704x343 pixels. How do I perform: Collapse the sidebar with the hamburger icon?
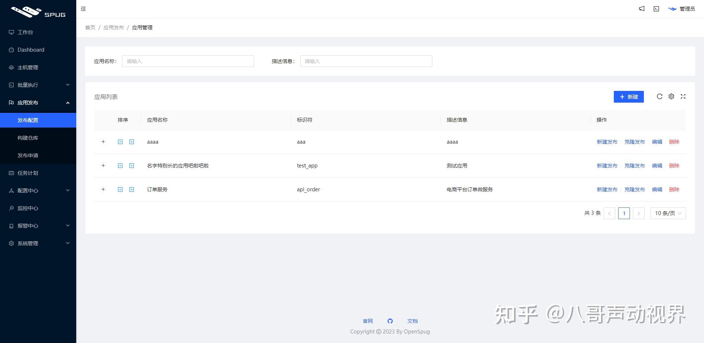[83, 9]
